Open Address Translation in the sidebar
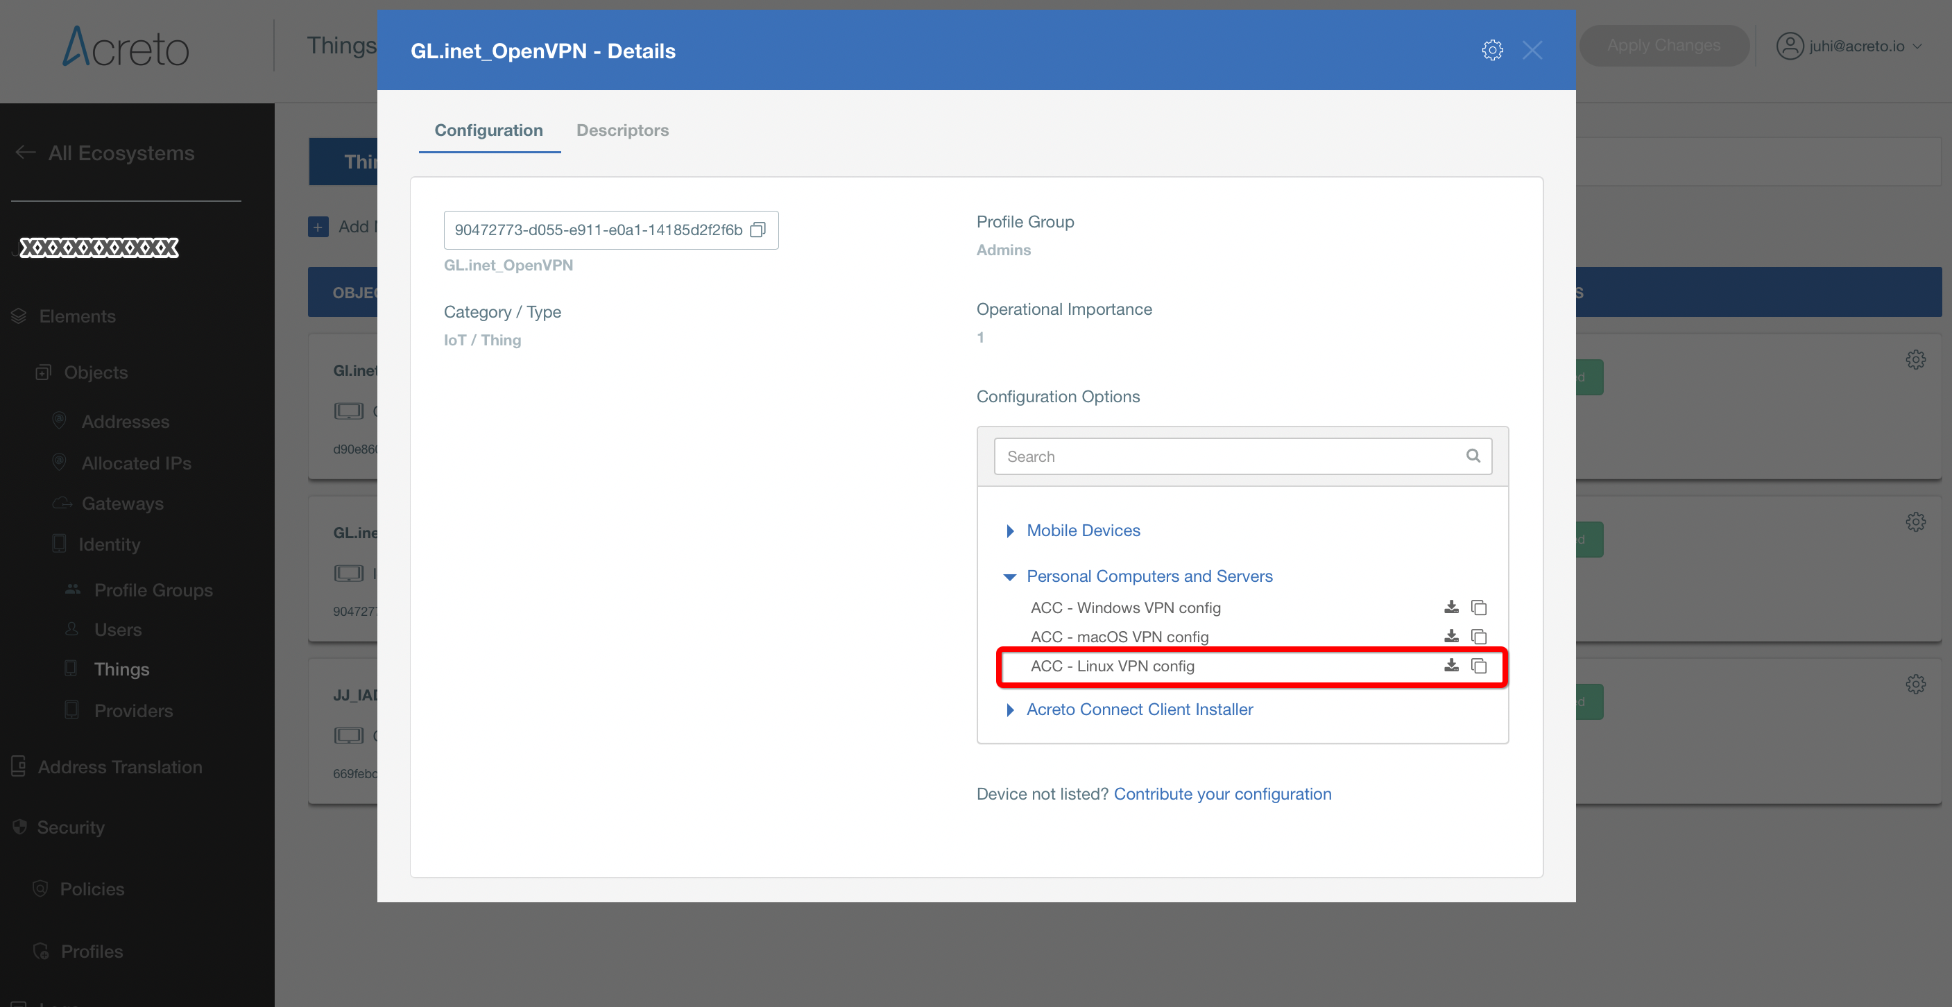The image size is (1952, 1007). 121,767
